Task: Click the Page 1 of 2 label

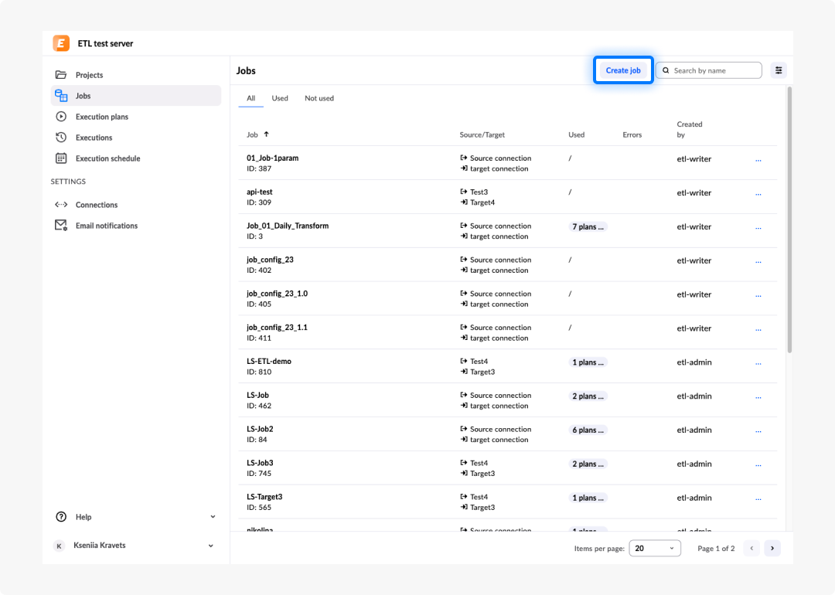Action: [x=716, y=548]
